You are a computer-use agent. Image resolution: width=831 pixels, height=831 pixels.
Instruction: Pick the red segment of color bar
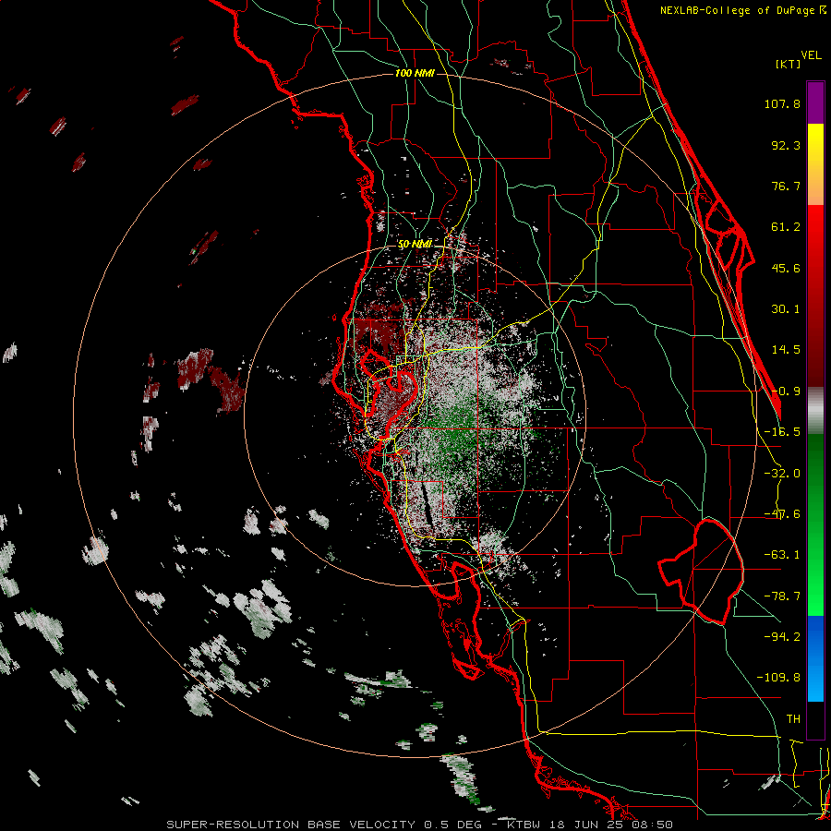coord(815,295)
